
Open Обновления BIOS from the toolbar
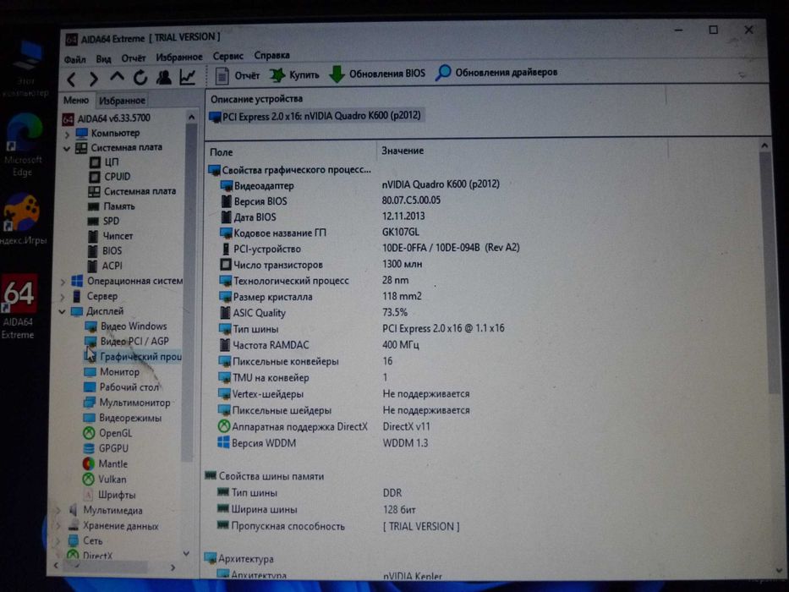pyautogui.click(x=377, y=74)
